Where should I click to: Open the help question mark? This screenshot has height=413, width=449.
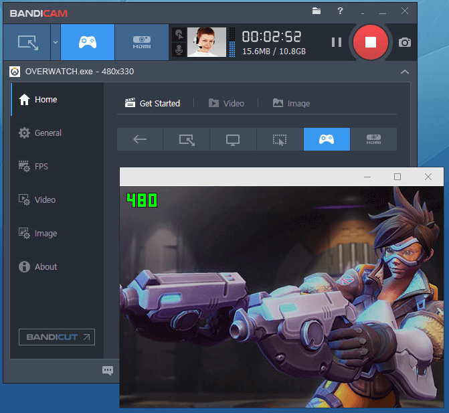[x=340, y=11]
